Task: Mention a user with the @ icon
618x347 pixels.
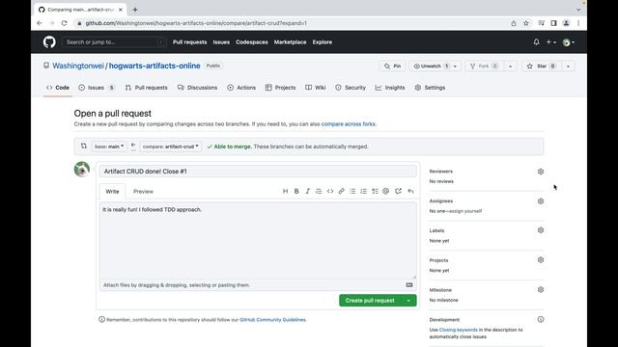Action: (x=386, y=191)
